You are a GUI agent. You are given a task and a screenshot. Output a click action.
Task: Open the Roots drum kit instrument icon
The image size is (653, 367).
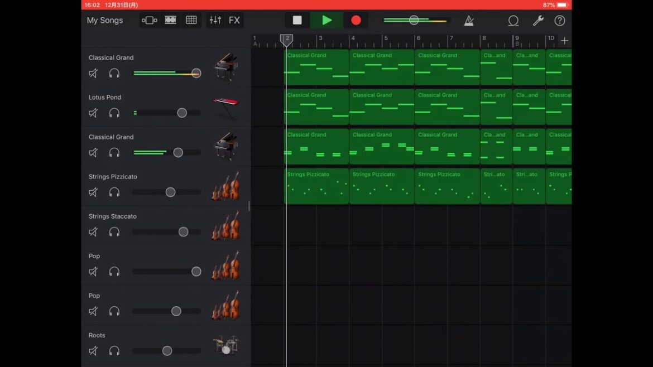(225, 345)
